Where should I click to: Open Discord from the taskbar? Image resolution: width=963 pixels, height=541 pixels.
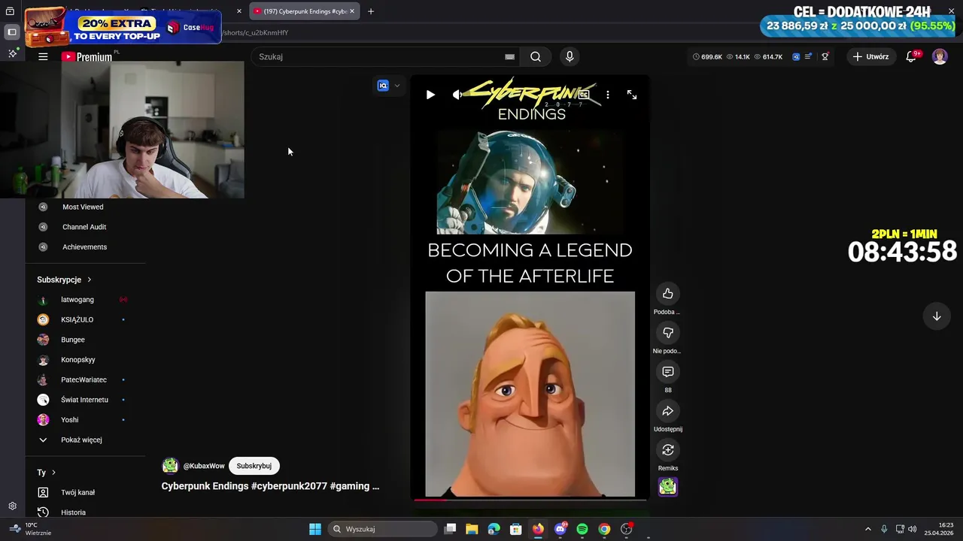pos(560,529)
